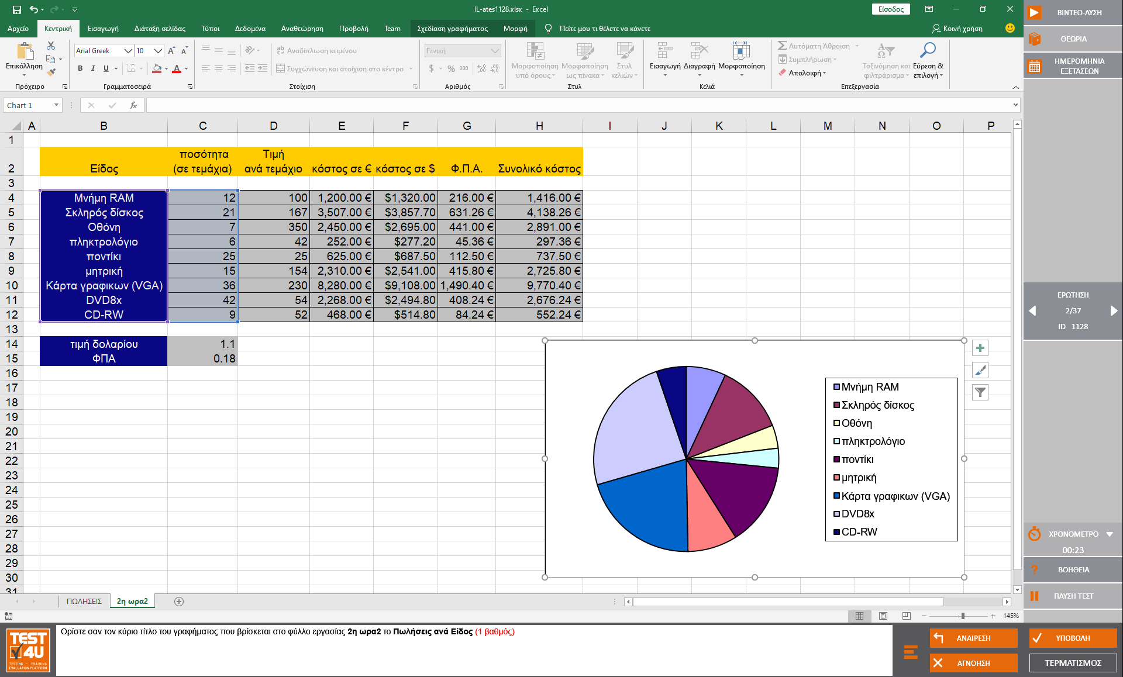Click the Cut scissors icon
This screenshot has width=1123, height=677.
pos(51,46)
